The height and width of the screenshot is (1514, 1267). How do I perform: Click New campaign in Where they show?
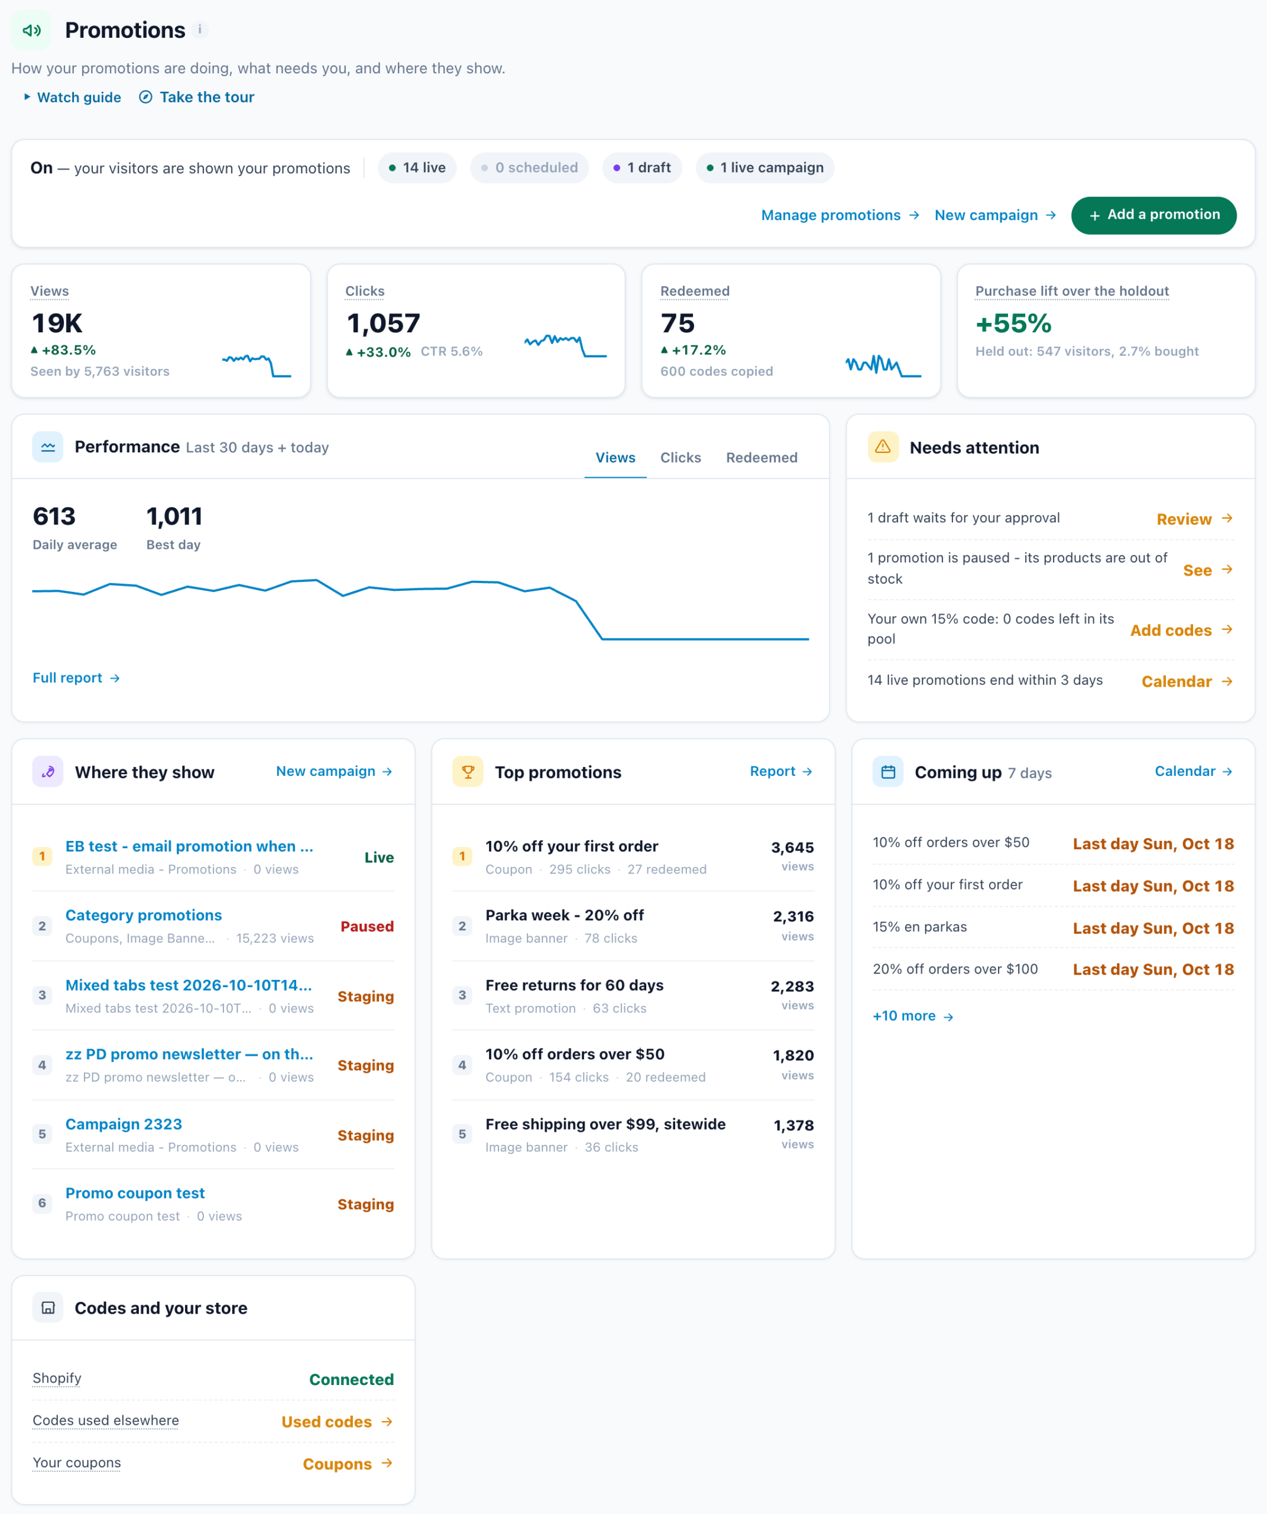point(335,771)
